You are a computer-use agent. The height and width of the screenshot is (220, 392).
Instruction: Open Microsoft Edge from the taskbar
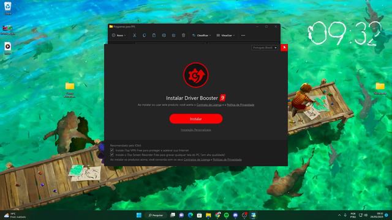(x=190, y=215)
